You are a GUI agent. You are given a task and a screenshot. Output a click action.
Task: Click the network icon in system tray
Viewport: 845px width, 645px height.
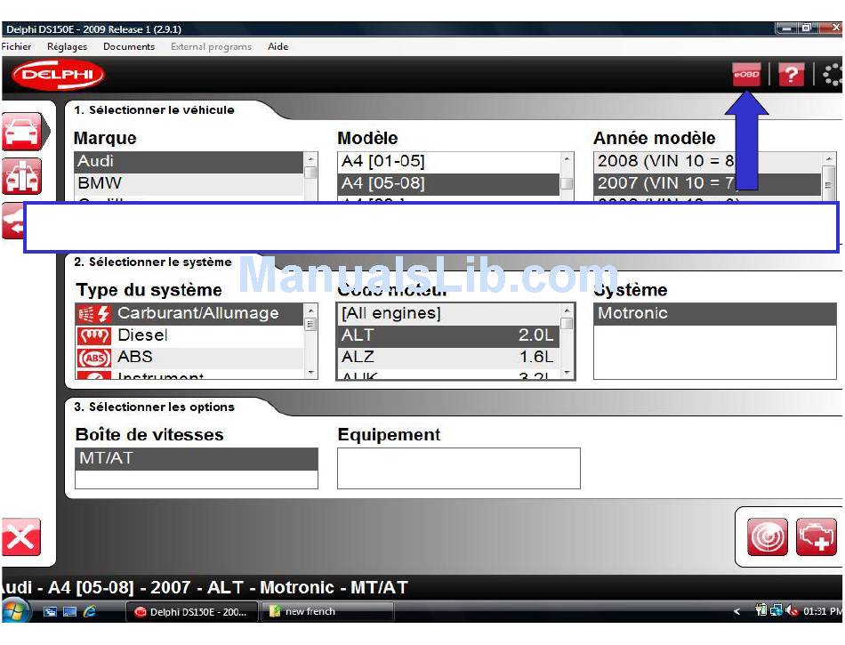[x=777, y=611]
